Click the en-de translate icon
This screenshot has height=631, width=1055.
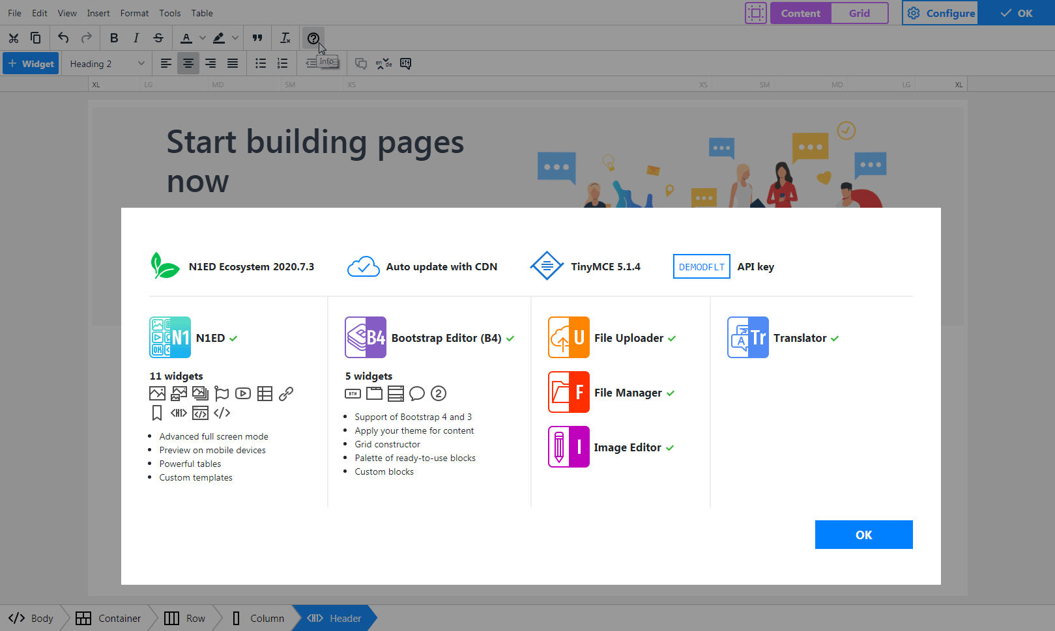[x=384, y=63]
